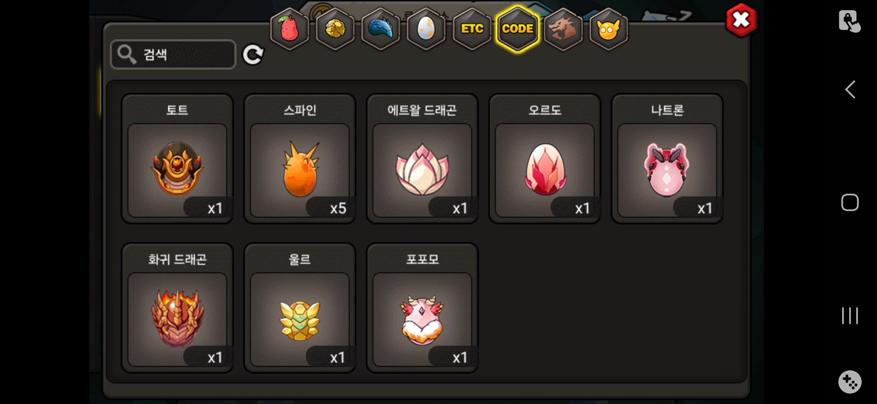The width and height of the screenshot is (877, 404).
Task: Select the 스파인 orange spiked egg
Action: [300, 159]
